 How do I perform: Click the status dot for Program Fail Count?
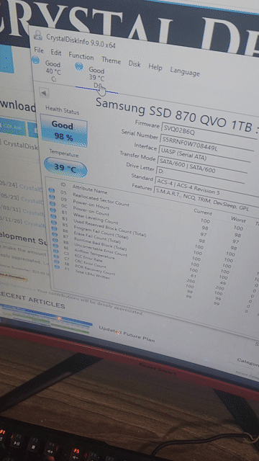(x=54, y=223)
